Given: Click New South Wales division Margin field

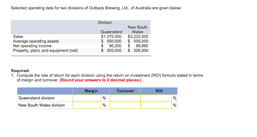Looking at the screenshot, I should click(87, 105).
